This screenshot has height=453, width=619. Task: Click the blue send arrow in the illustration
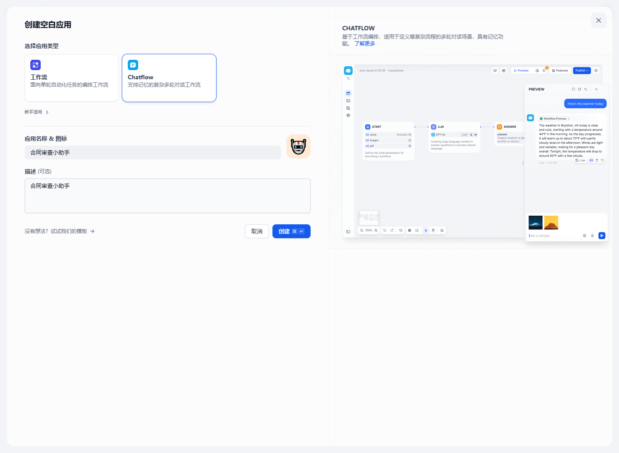[602, 236]
